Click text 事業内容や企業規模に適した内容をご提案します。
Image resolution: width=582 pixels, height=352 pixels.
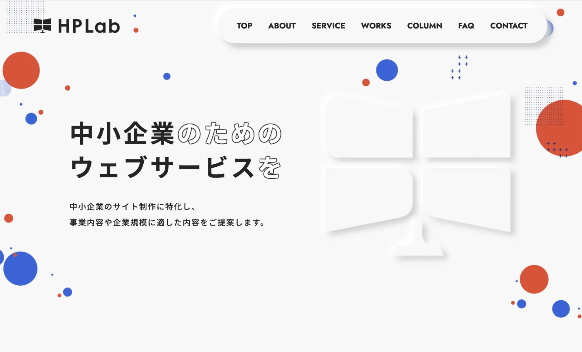click(x=167, y=223)
